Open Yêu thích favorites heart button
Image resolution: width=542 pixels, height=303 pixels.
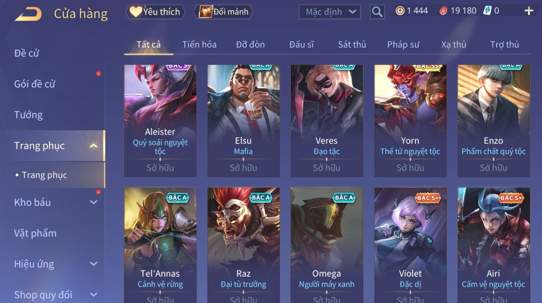[155, 12]
